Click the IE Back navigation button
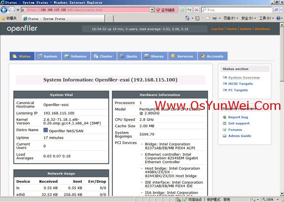This screenshot has height=202, width=284. (4, 10)
